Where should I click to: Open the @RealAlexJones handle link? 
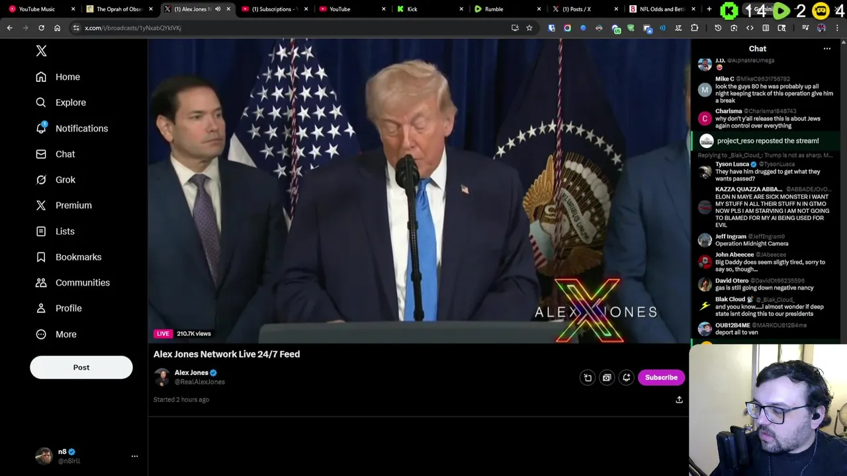pos(199,382)
